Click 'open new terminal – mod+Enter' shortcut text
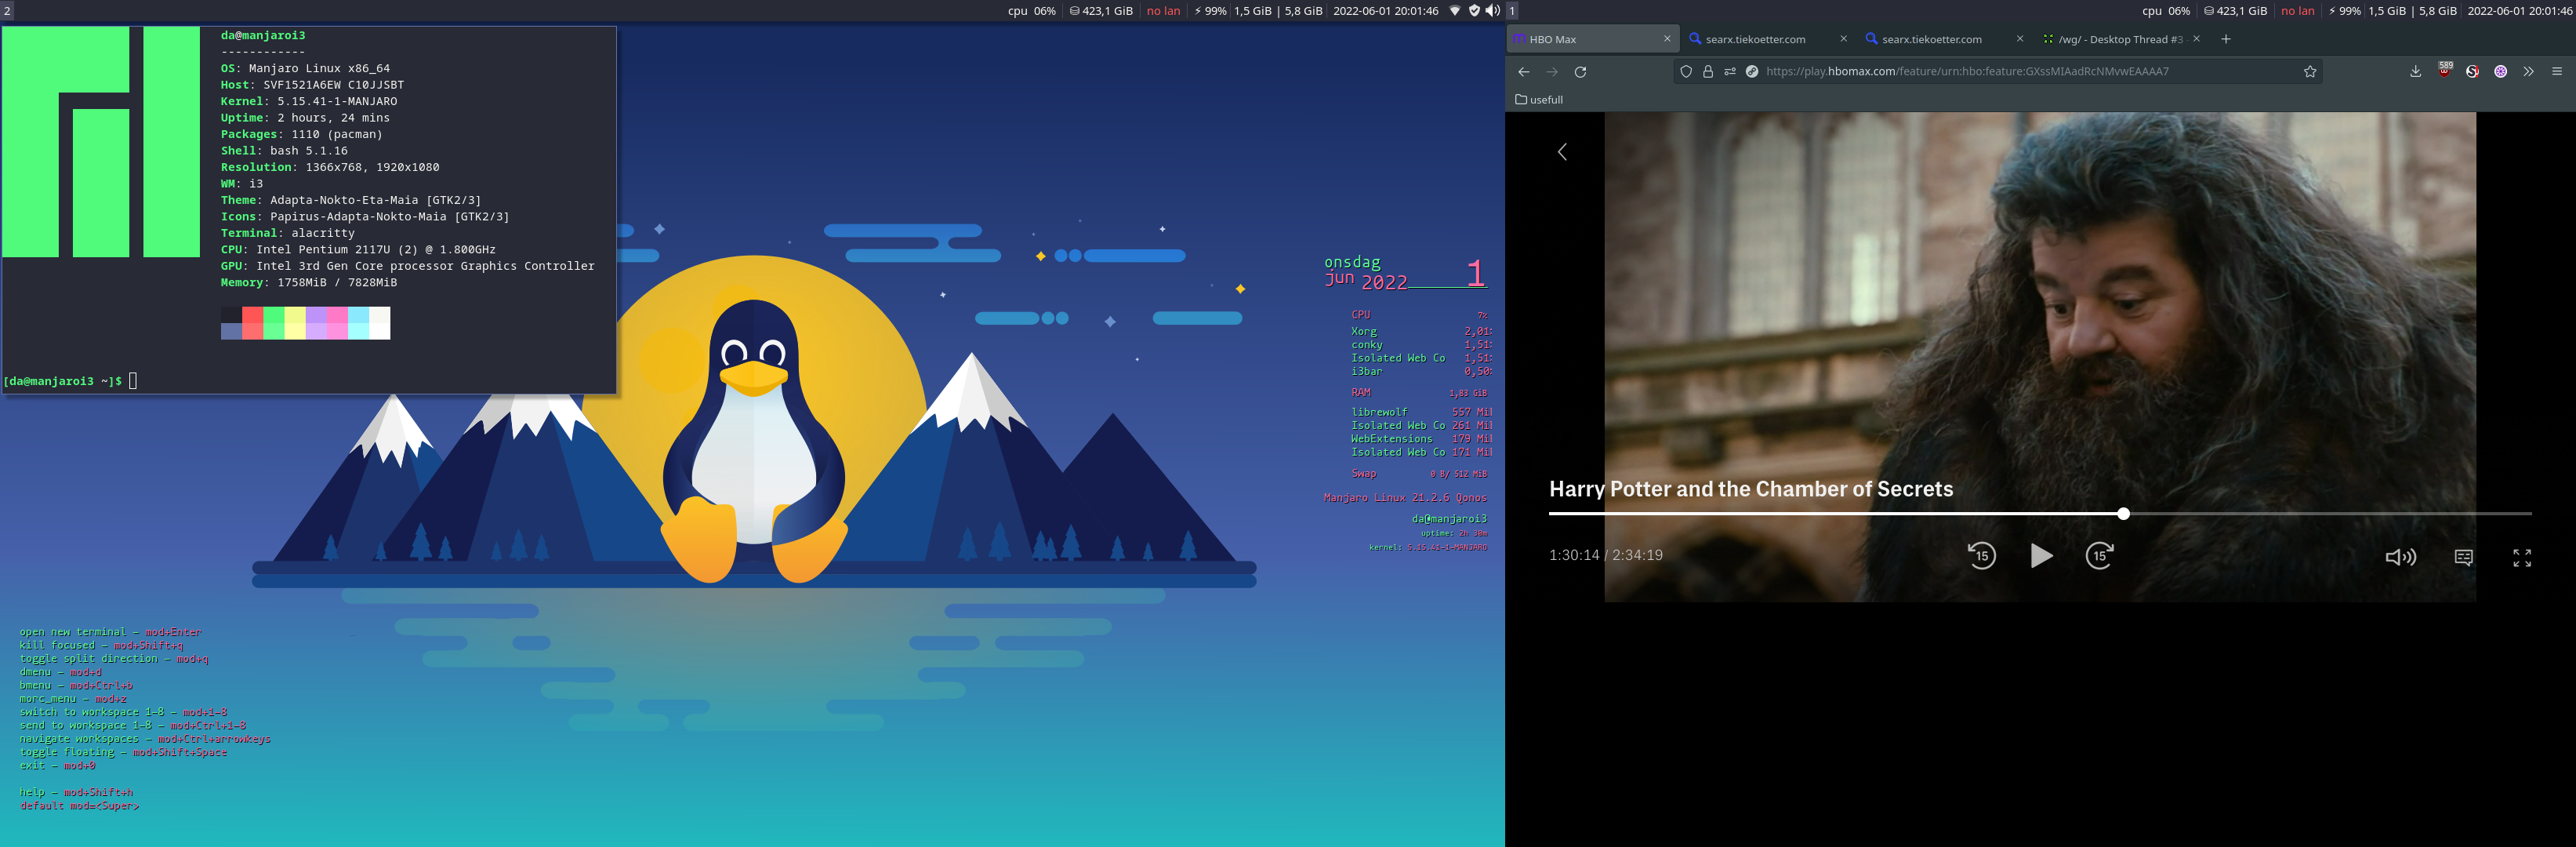This screenshot has height=847, width=2576. pyautogui.click(x=110, y=632)
